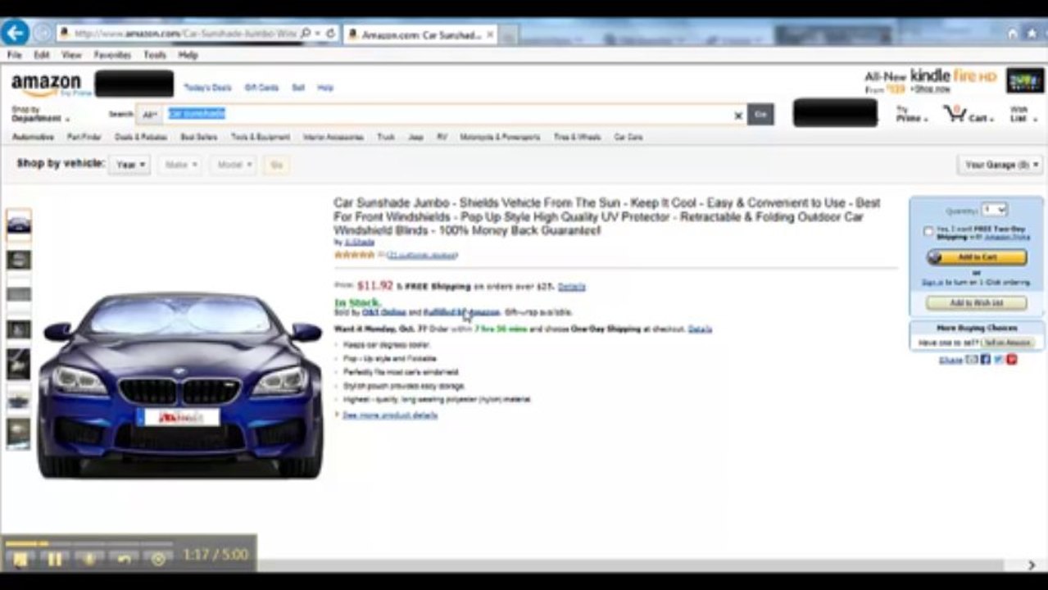
Task: Click the Add to Cart button
Action: [976, 257]
